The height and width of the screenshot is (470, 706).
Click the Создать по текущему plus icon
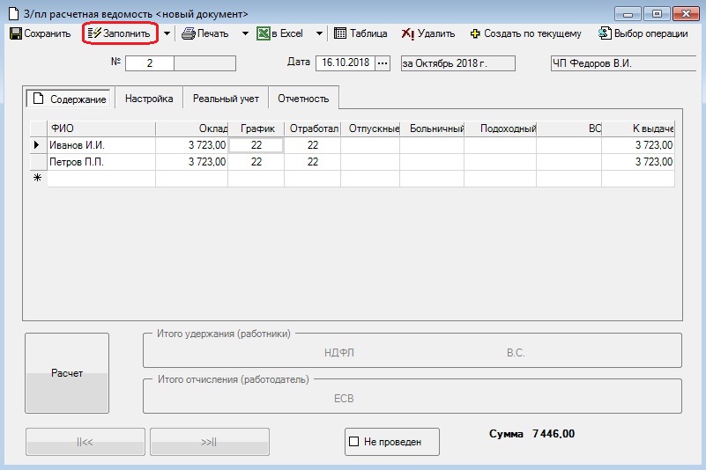(x=475, y=33)
